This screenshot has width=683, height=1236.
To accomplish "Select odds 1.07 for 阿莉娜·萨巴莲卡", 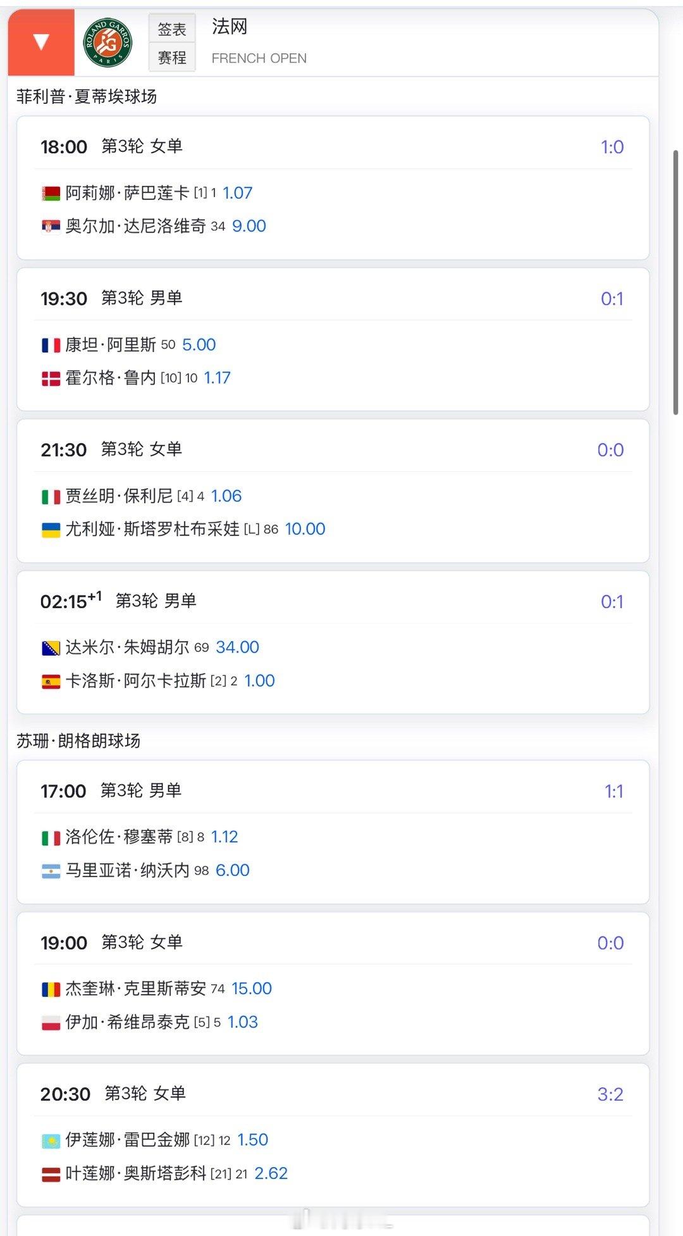I will pos(238,193).
